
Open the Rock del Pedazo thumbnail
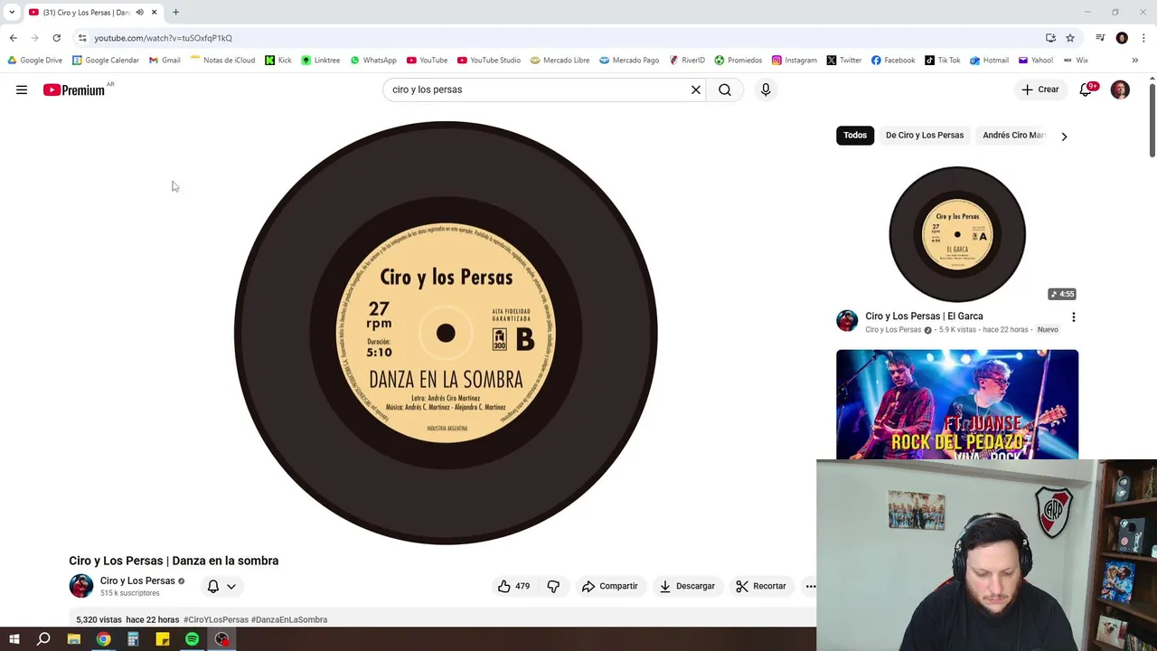[x=957, y=404]
